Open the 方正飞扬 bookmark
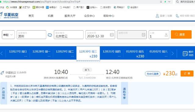 click(25, 7)
